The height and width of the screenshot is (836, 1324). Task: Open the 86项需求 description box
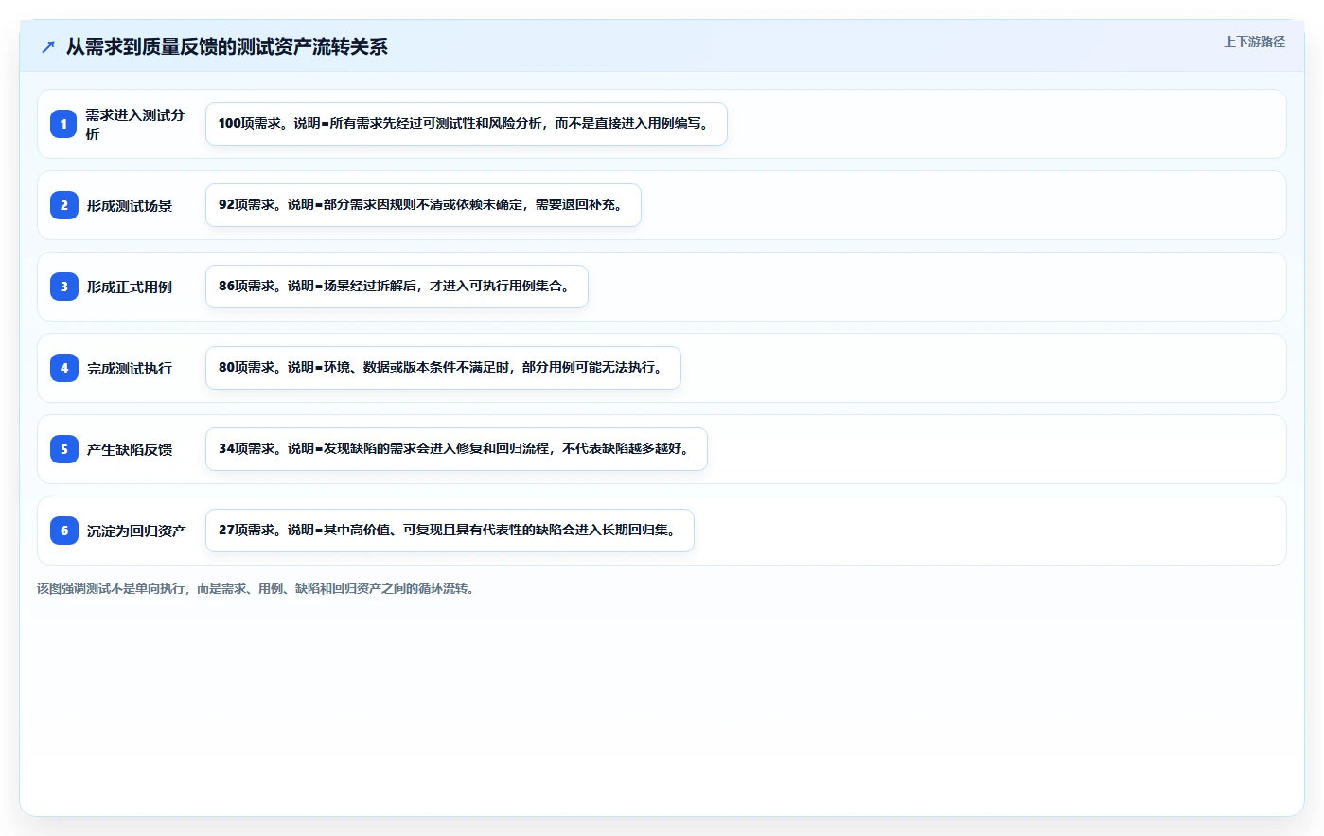[x=397, y=287]
